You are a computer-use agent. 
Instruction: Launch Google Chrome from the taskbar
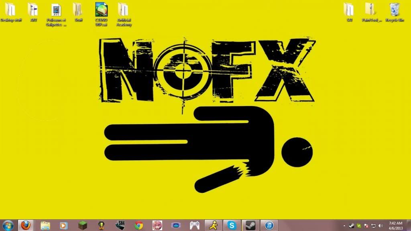[x=138, y=225]
